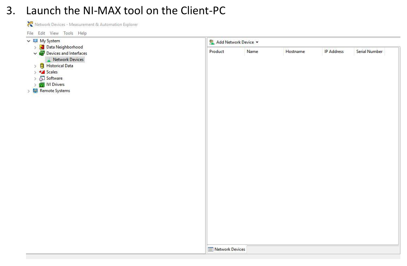Expand the Scales node
Screen dimensions: 407x266
(x=35, y=72)
